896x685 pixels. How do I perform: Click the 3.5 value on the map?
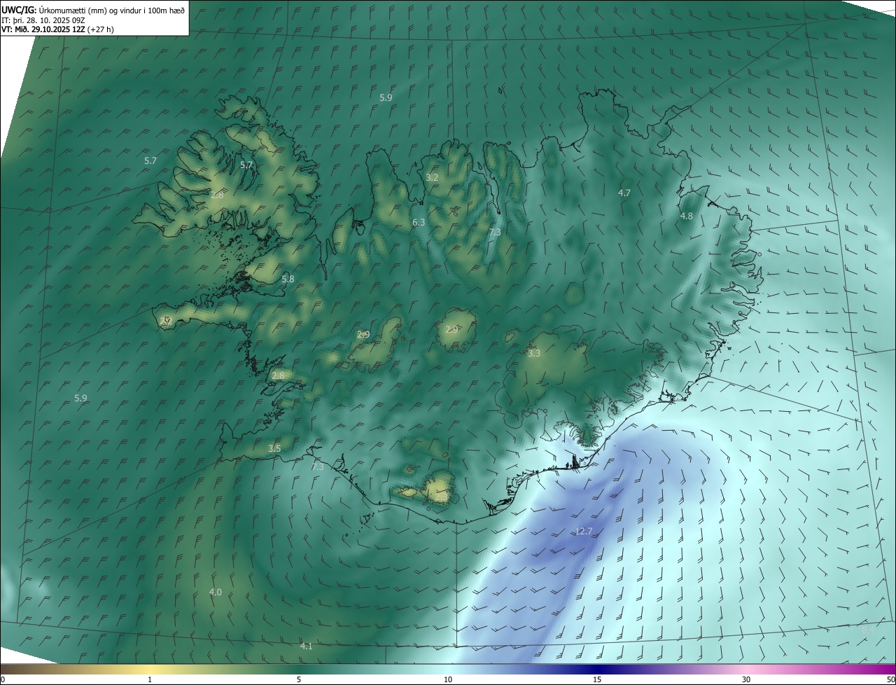tap(274, 448)
